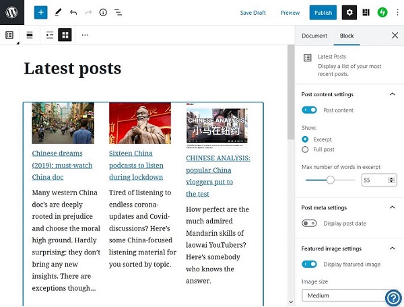Open the help question mark button
The image size is (404, 307).
tap(393, 298)
